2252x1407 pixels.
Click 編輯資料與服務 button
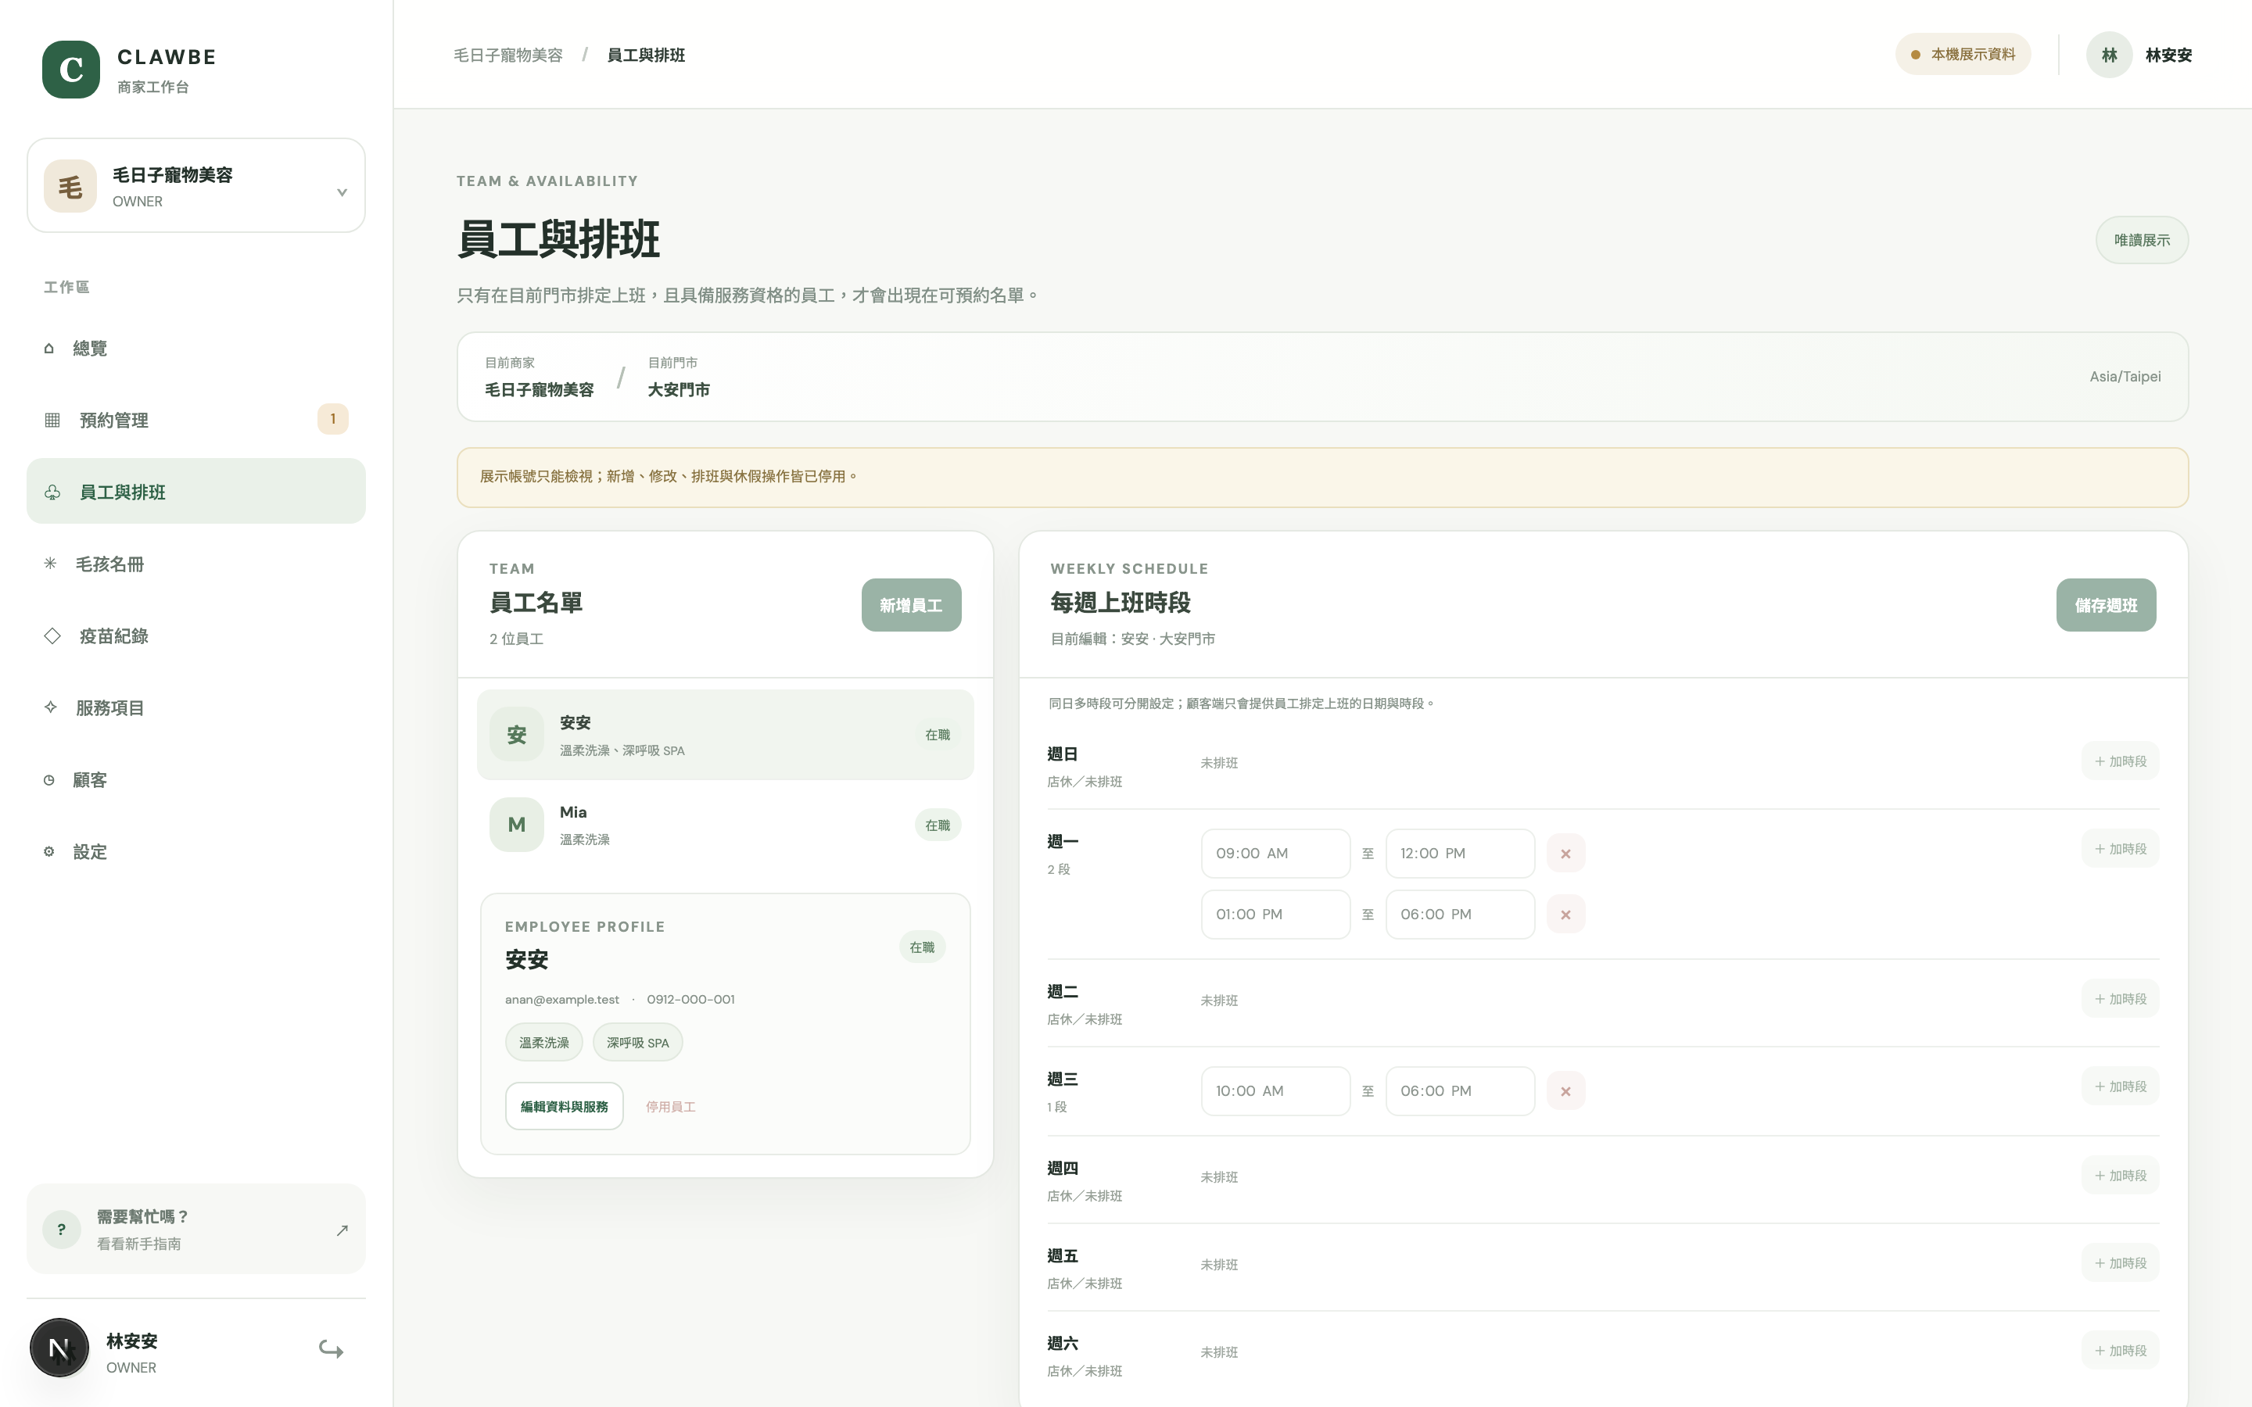(x=564, y=1106)
